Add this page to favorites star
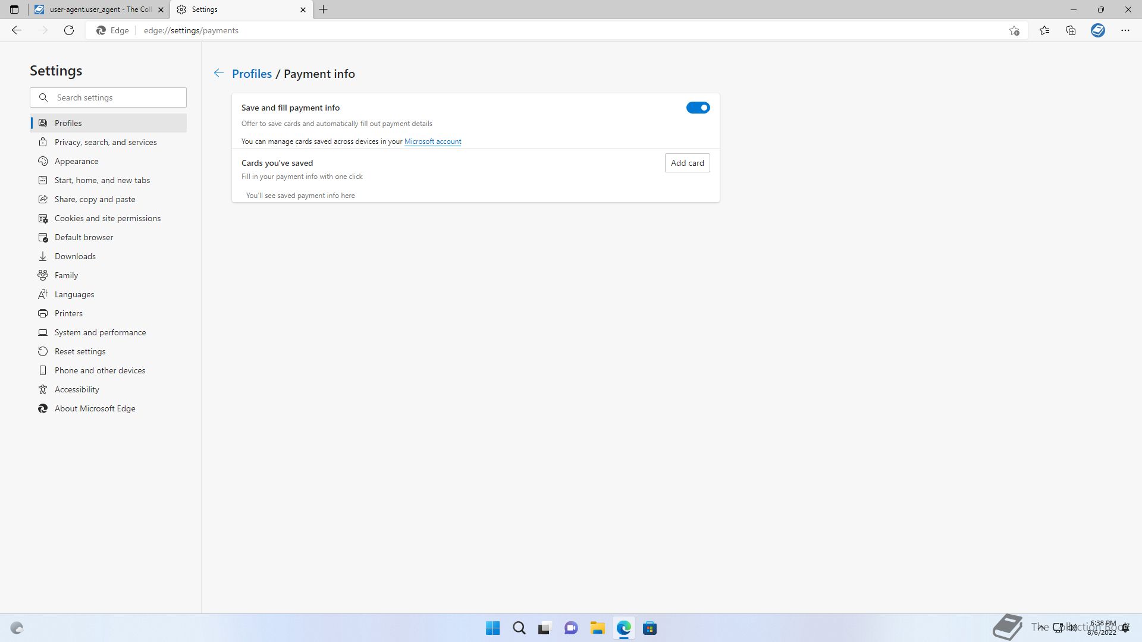The image size is (1142, 642). pos(1014,30)
